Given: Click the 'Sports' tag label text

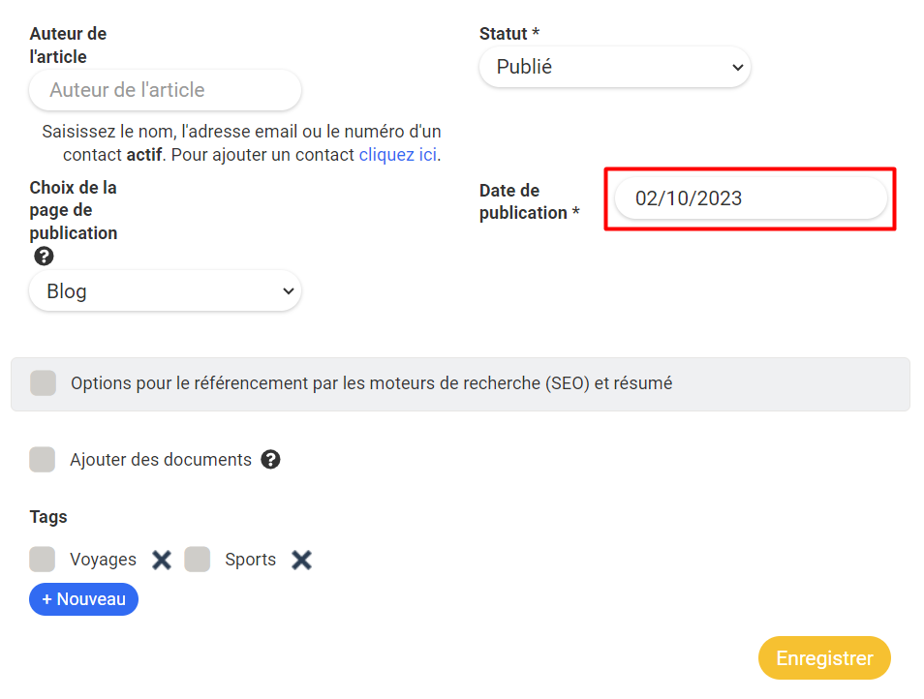Looking at the screenshot, I should (250, 560).
